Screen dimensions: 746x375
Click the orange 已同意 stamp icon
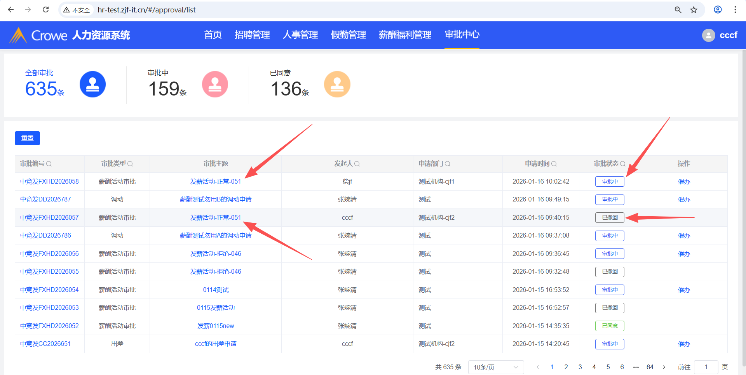[337, 84]
